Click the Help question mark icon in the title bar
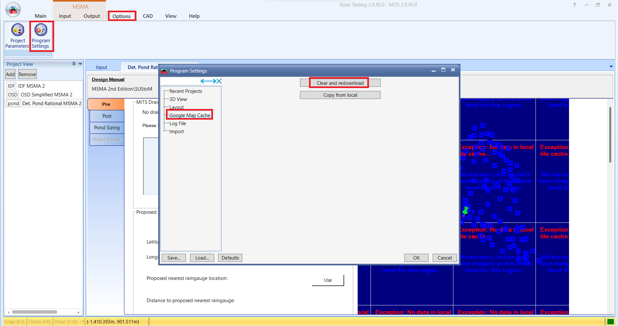Screen dimensions: 618x326 coord(574,5)
